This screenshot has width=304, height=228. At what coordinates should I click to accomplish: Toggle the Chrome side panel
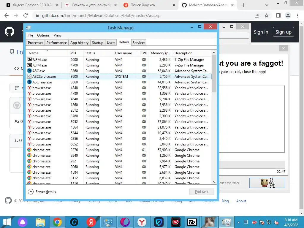coord(278,15)
